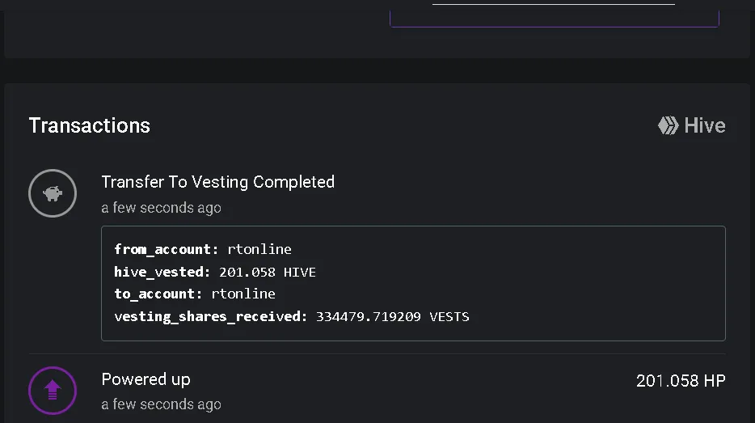This screenshot has height=423, width=755.
Task: Click timestamp under Powered up
Action: pos(162,404)
